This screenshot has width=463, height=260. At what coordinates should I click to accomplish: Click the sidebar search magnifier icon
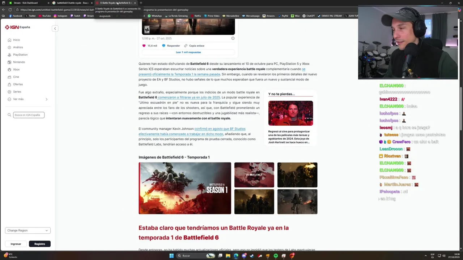[9, 115]
